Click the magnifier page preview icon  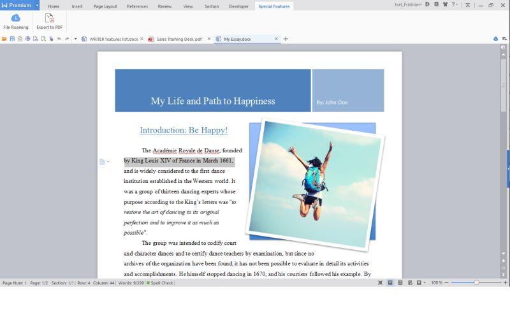click(43, 39)
